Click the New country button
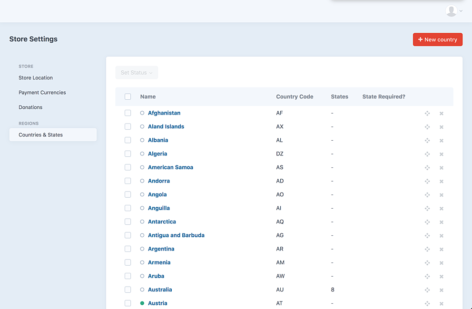Screen dimensions: 472x309 [x=438, y=39]
